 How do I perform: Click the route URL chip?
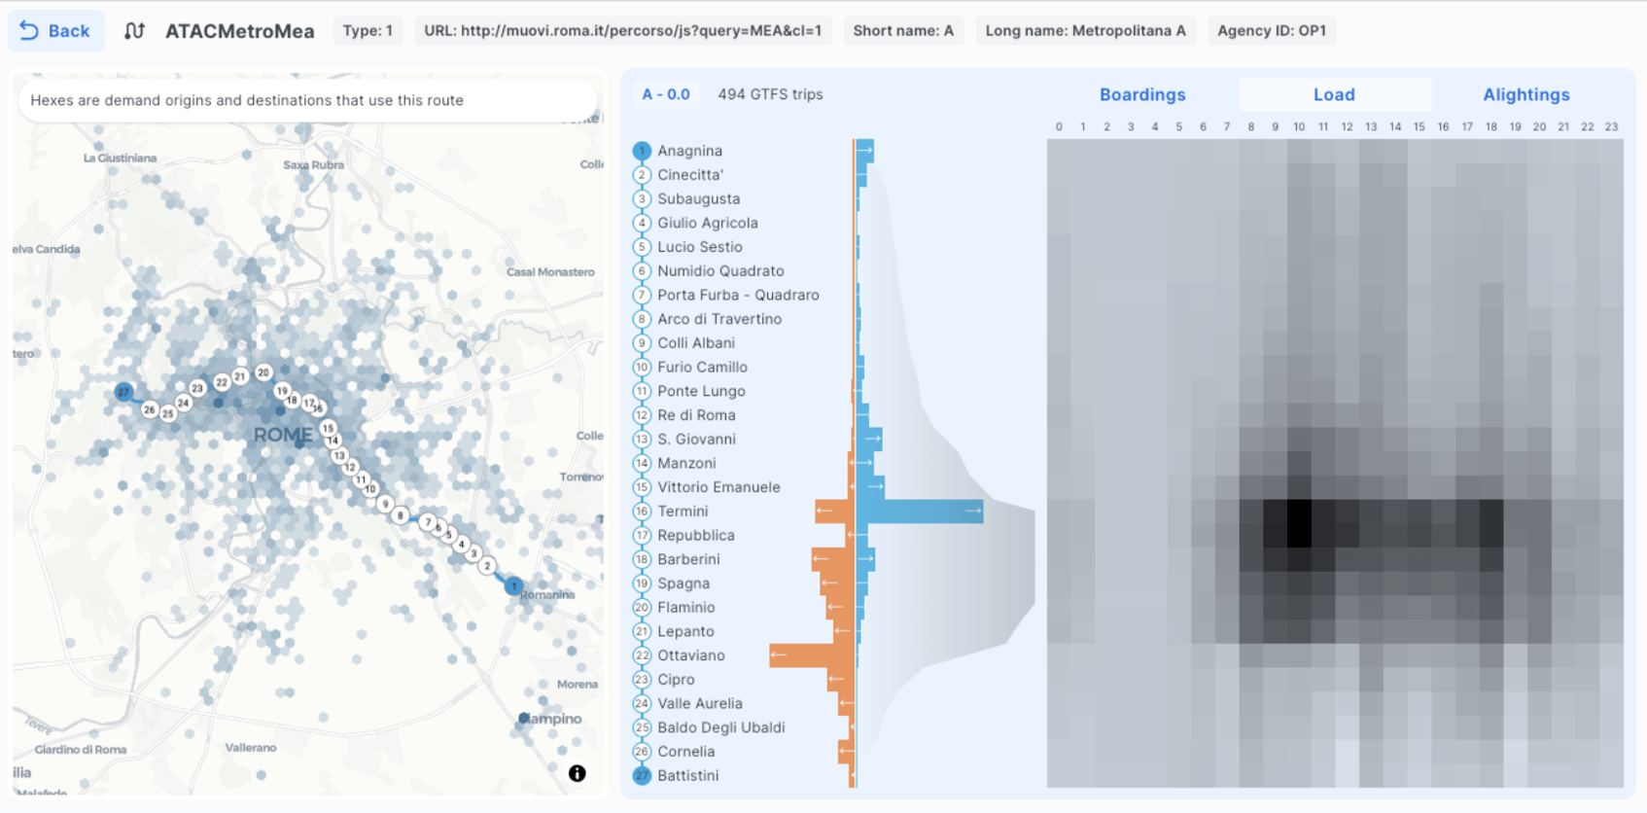pos(622,31)
